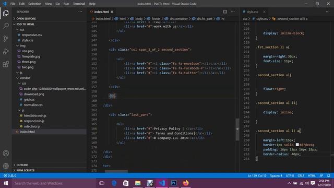Open the Accounts menu icon
Screen dimensions: 334x188
[x=6, y=153]
